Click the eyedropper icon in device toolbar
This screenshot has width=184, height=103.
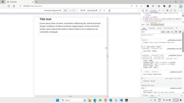pyautogui.click(x=100, y=10)
